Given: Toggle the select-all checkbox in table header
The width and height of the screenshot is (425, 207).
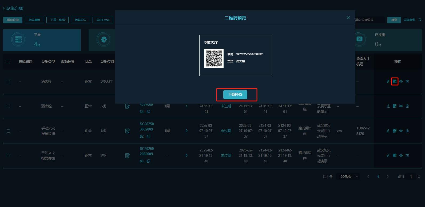Looking at the screenshot, I should [x=7, y=61].
